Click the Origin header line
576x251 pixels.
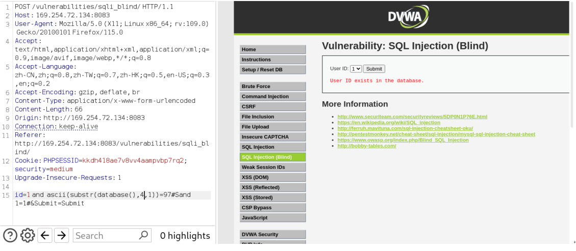tap(80, 118)
